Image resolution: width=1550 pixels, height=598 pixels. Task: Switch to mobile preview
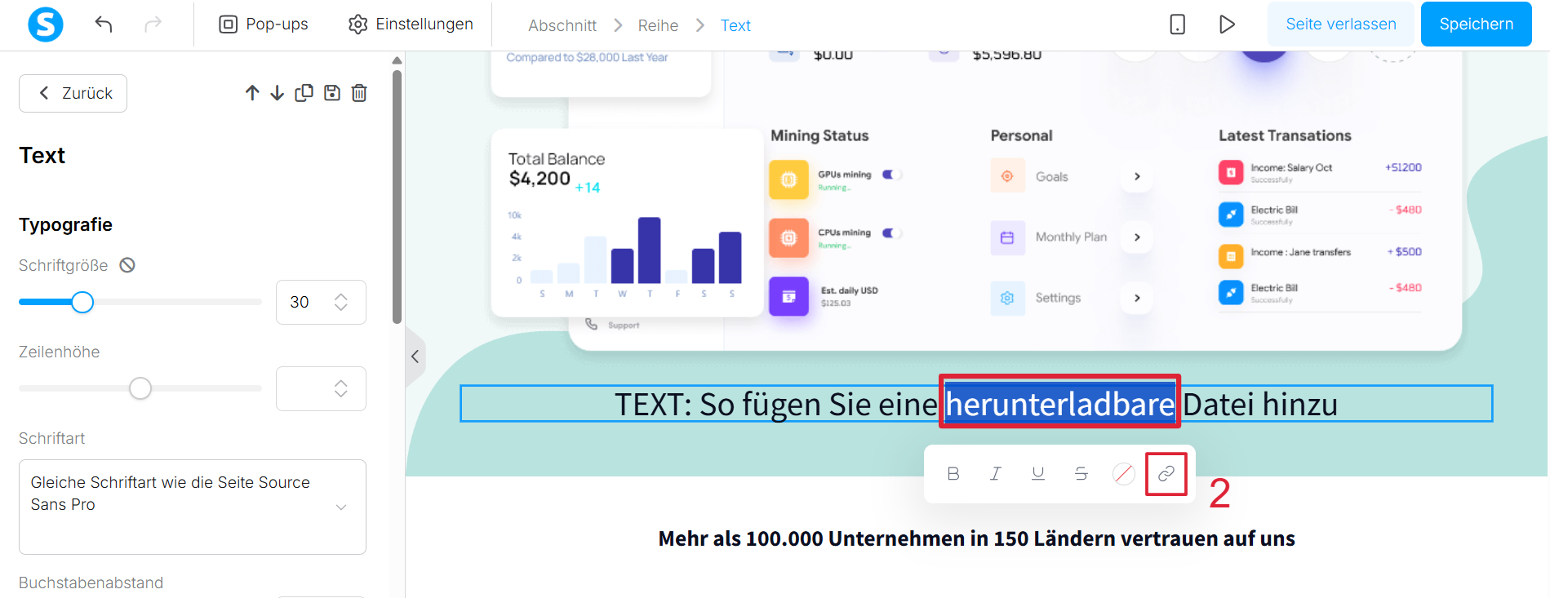click(x=1177, y=24)
